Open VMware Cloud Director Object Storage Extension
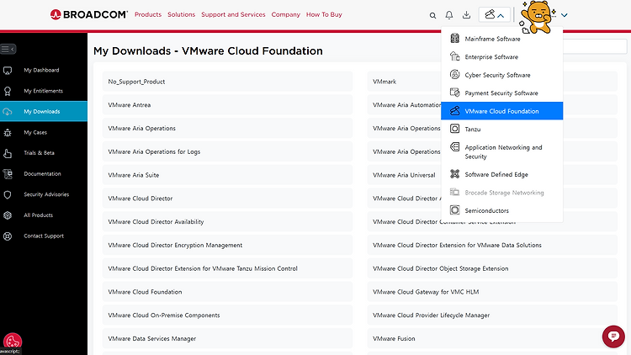Screen dimensions: 631x355 [x=492, y=268]
